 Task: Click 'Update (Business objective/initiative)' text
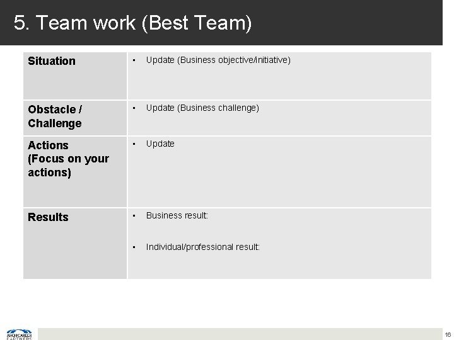tap(218, 60)
